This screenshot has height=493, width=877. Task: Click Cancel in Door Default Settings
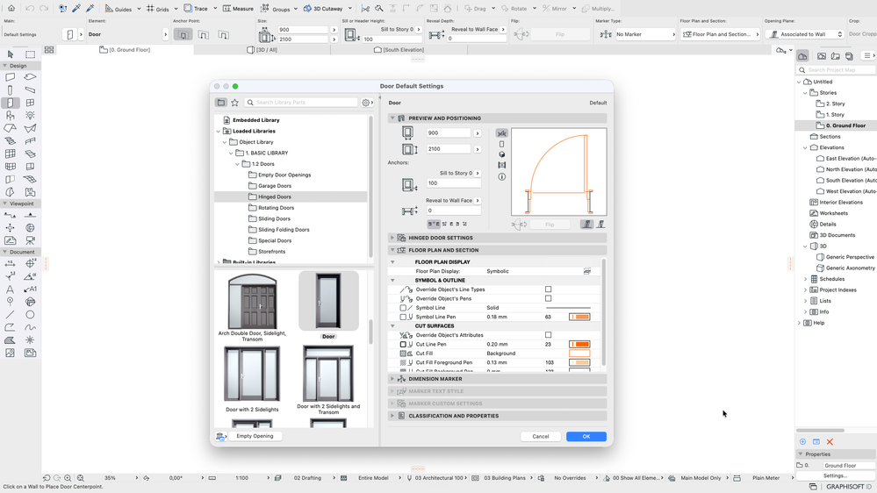click(x=540, y=437)
